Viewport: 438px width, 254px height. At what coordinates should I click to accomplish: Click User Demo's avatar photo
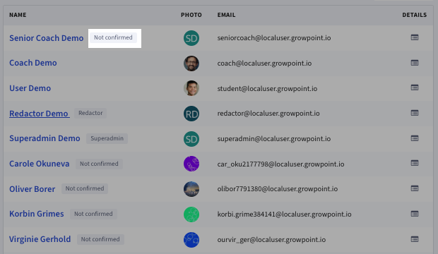(191, 88)
